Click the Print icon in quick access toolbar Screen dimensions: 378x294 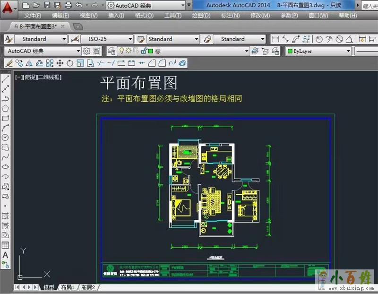(x=68, y=5)
